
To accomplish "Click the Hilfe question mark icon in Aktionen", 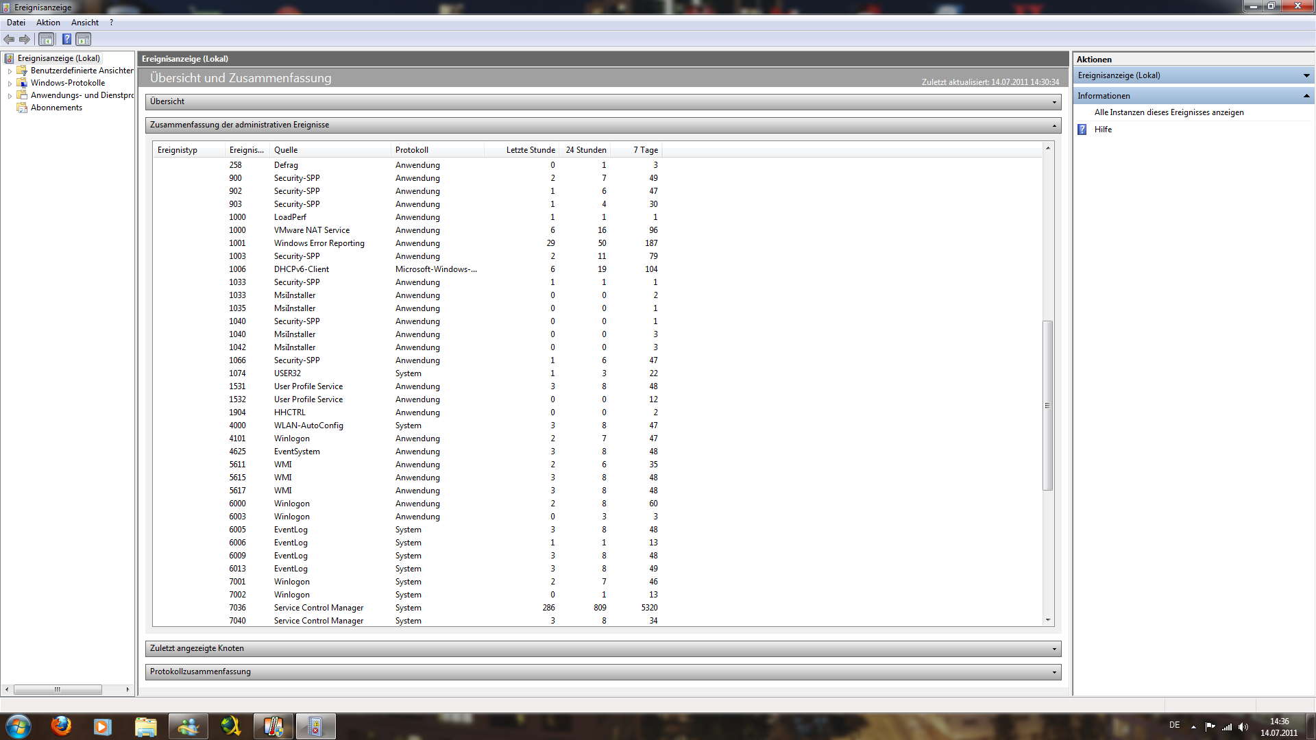I will coord(1082,129).
